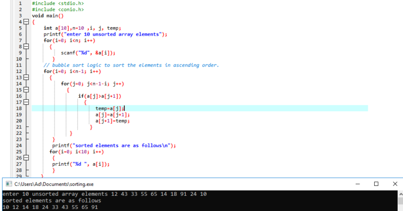The width and height of the screenshot is (403, 211).
Task: Click the 'for(i=0; i<10; i++)' line
Action: (77, 151)
